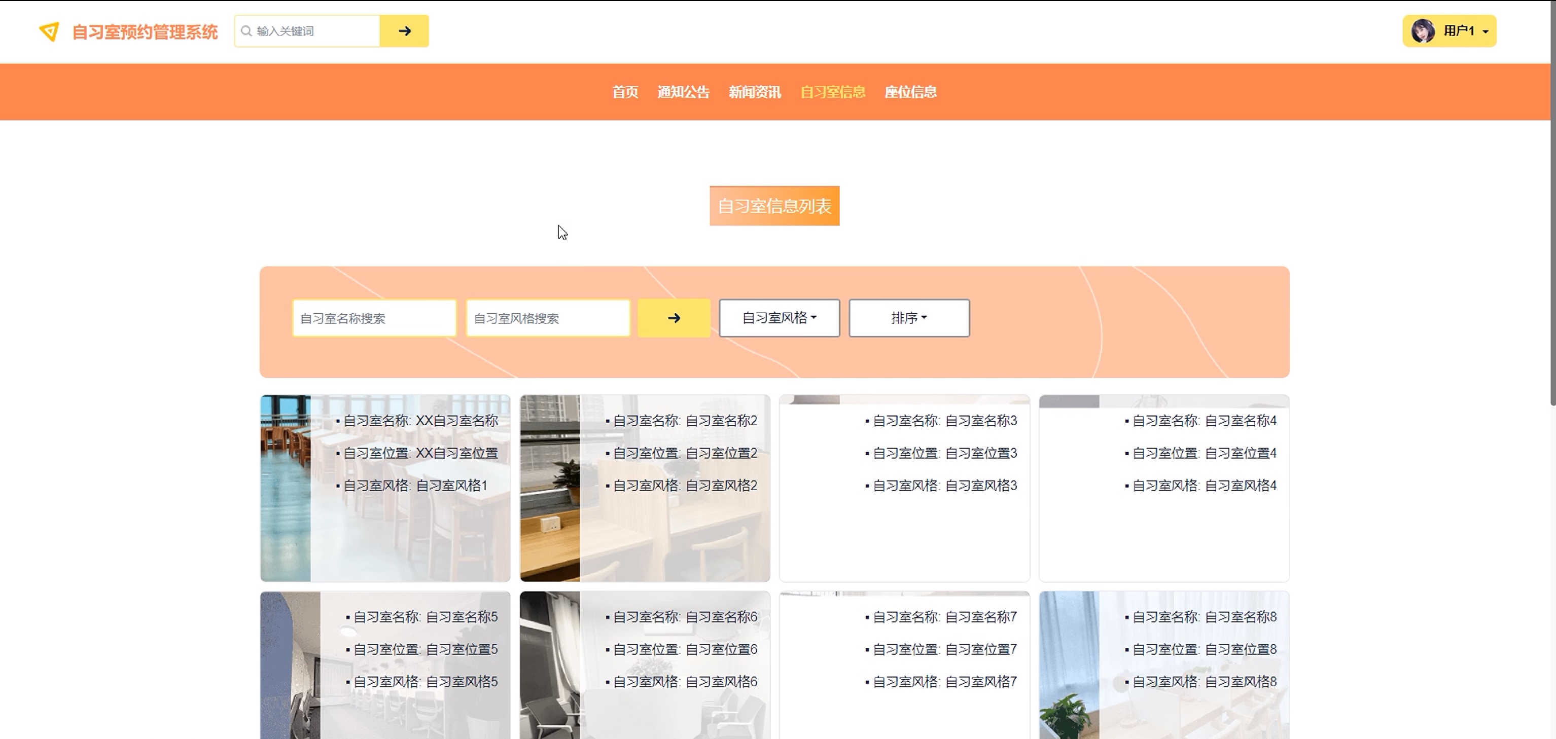Go to 首页 in navigation bar
The height and width of the screenshot is (739, 1556).
624,92
